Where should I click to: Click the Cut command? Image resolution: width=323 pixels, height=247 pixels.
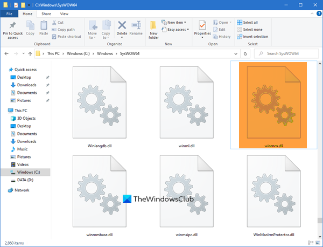58,22
